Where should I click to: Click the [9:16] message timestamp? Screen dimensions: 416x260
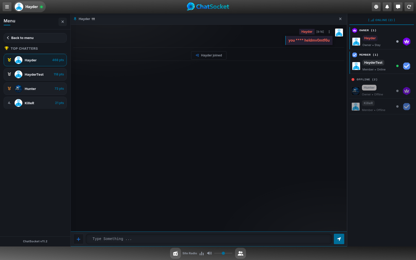[x=320, y=32]
